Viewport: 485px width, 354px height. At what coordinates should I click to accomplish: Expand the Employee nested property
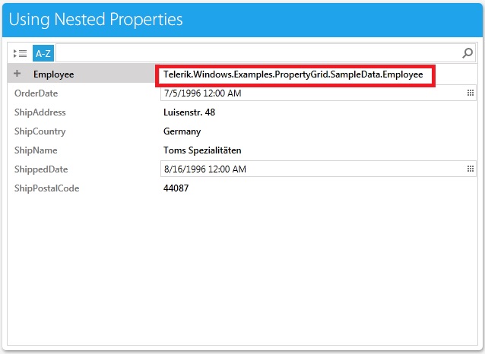pyautogui.click(x=17, y=74)
